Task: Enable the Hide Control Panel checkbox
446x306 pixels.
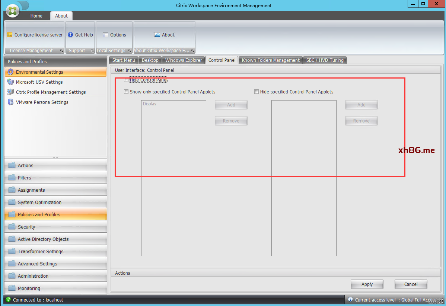Action: tap(126, 80)
